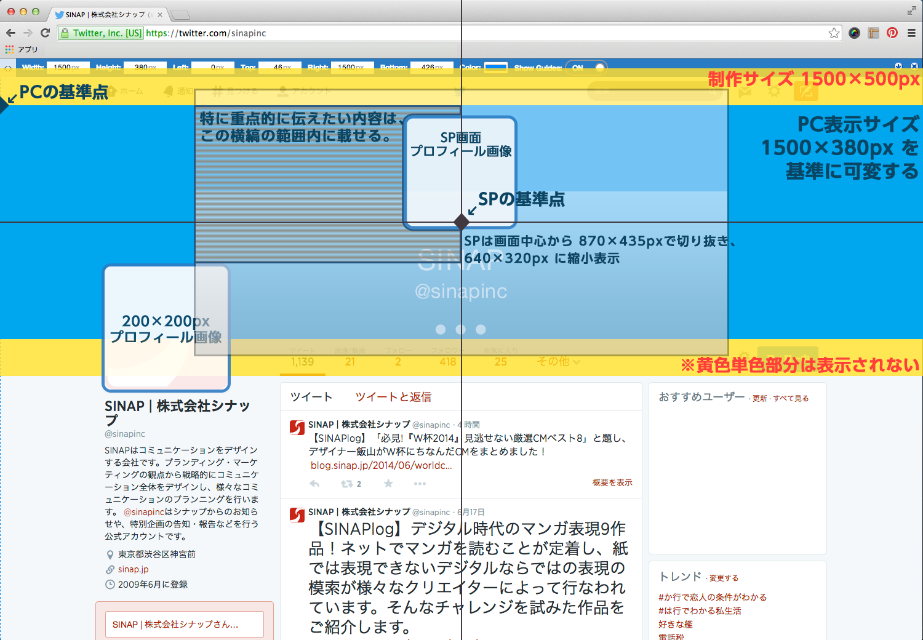
Task: Click the ruler toolbar left-edge arrows icon
Action: 8,68
